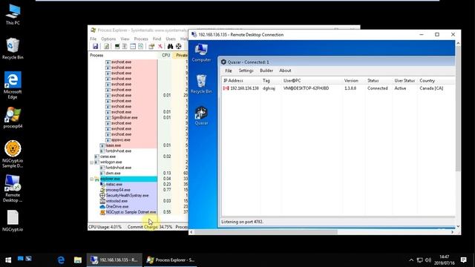Select the procexp64 desktop shortcut
The image size is (475, 267).
click(x=13, y=118)
